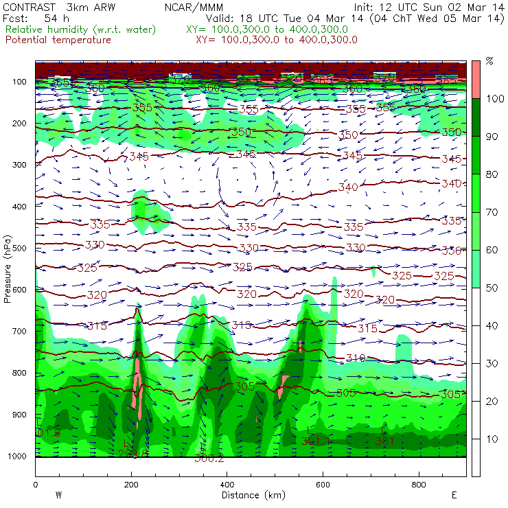Click the green XY cross-section coordinates text

[x=267, y=30]
